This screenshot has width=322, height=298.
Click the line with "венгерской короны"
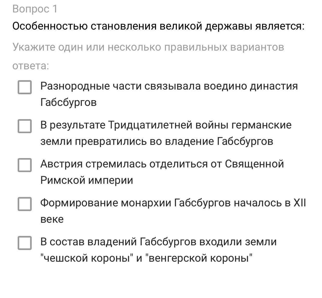[146, 258]
